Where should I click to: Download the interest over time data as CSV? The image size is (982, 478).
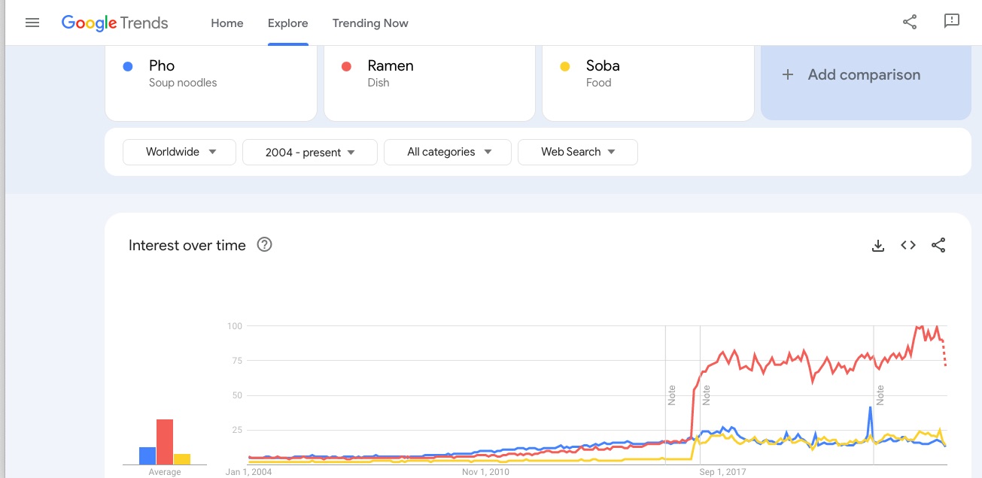pos(878,245)
